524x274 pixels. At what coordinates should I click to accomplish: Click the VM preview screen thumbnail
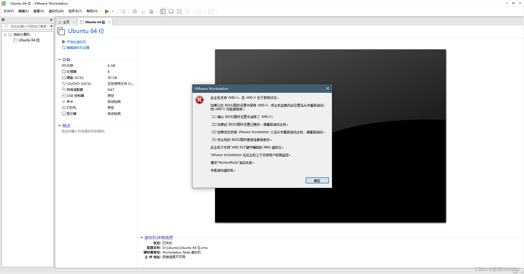coord(330,136)
